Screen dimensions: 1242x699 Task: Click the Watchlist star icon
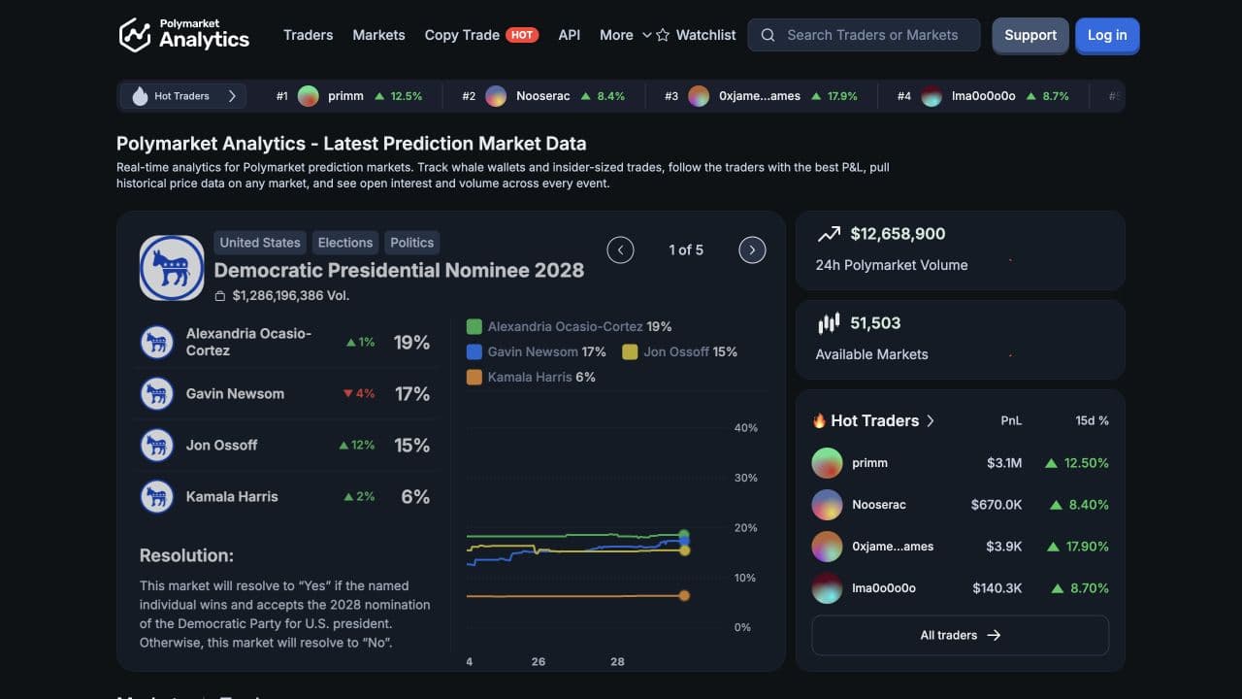pos(663,35)
